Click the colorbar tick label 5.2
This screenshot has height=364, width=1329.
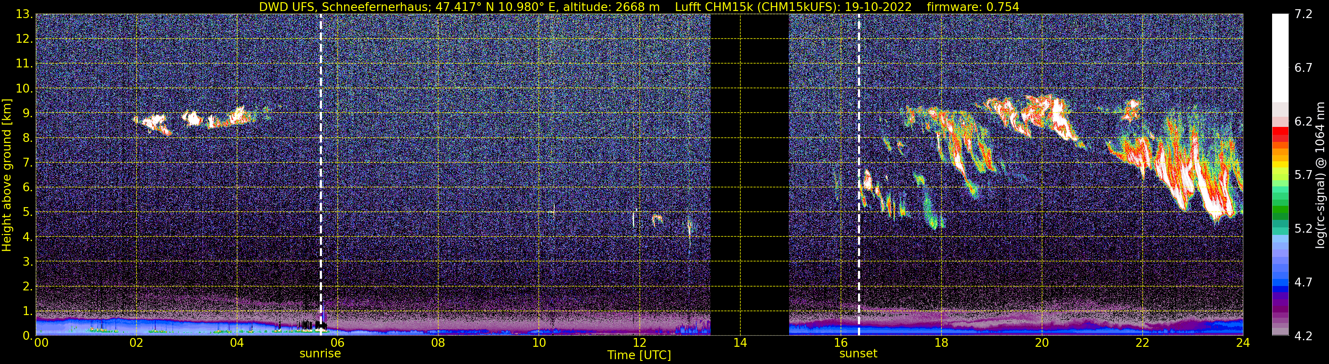[x=1304, y=229]
